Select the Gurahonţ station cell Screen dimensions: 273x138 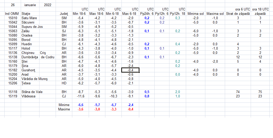(x=30, y=70)
